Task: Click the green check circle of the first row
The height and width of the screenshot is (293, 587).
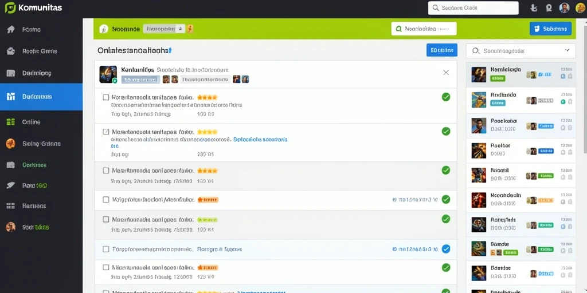Action: (446, 97)
